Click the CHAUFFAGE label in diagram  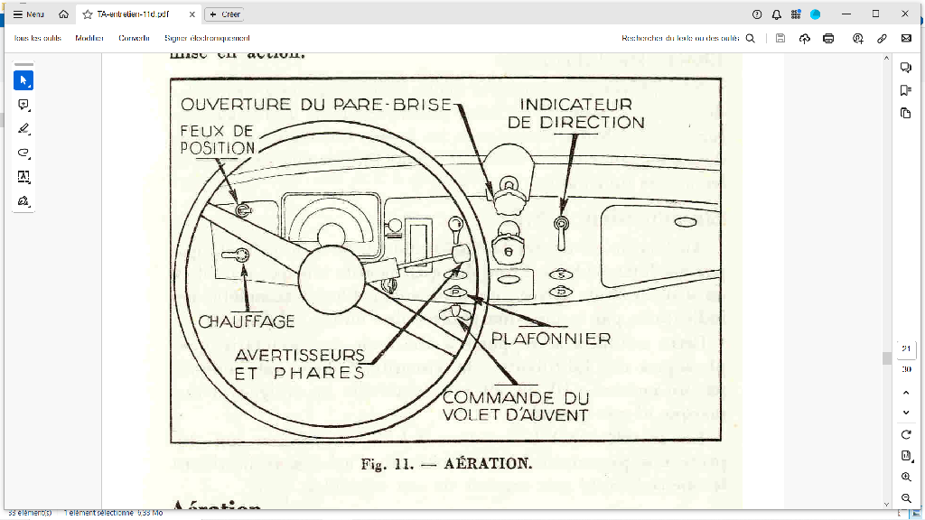tap(247, 321)
